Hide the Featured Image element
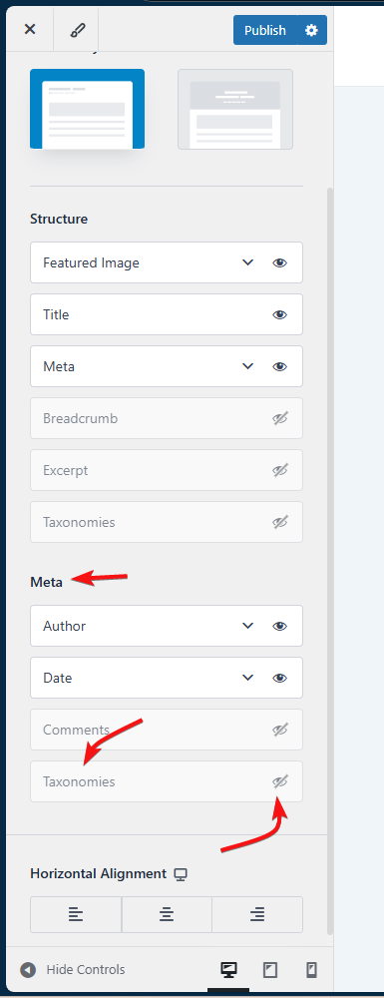Screen dimensions: 384x998 coord(279,262)
